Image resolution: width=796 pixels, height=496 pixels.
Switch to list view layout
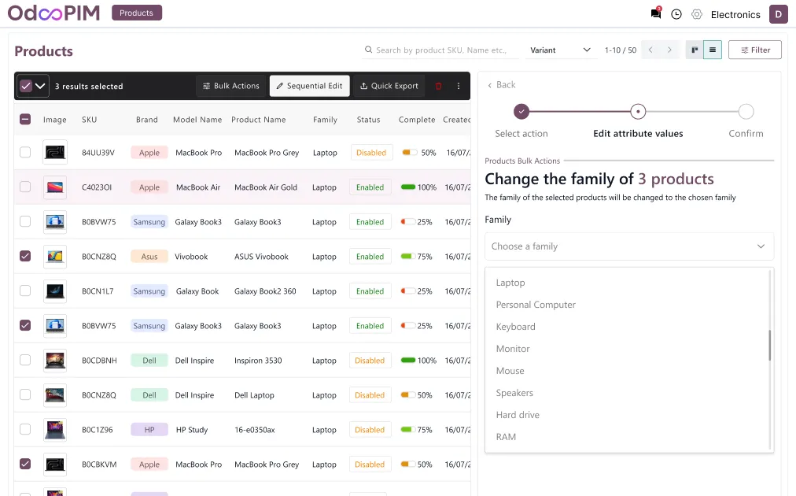tap(712, 50)
